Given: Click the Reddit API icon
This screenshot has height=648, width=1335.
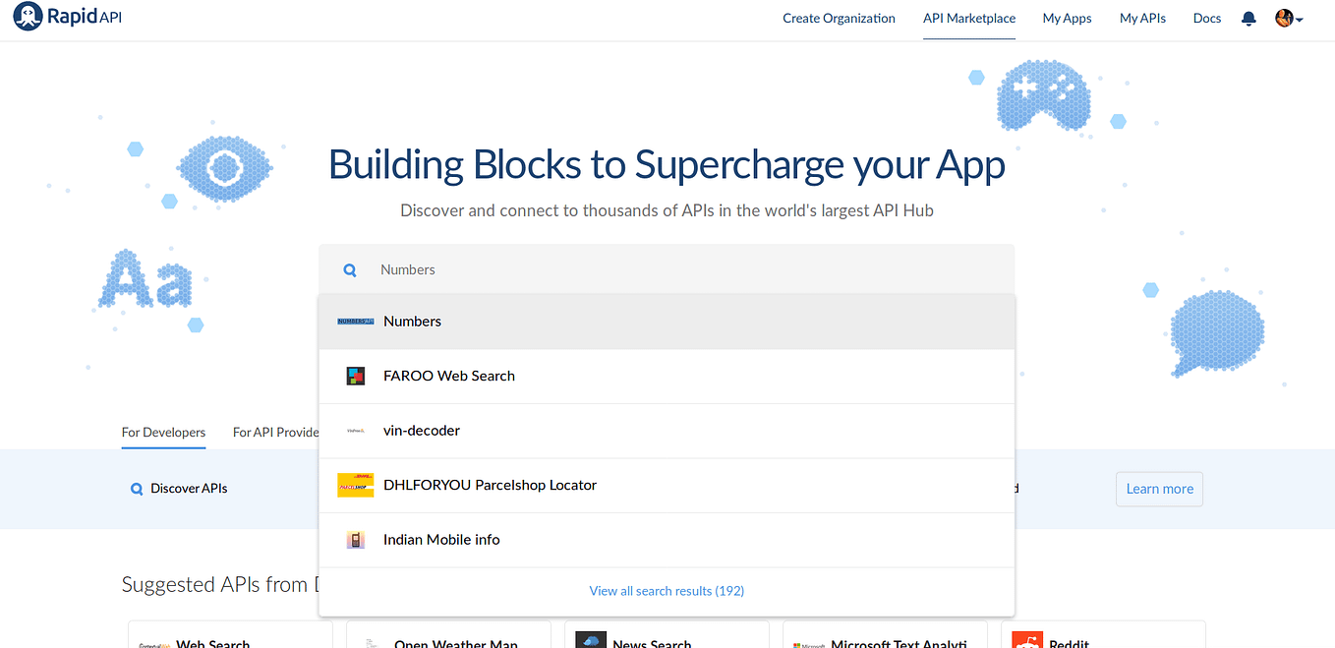Looking at the screenshot, I should (x=1027, y=639).
